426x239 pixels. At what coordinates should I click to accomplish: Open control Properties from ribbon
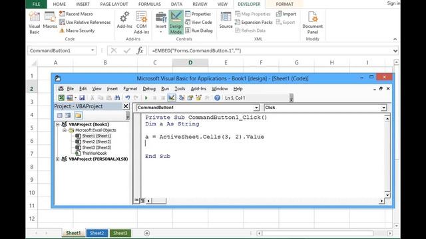coord(198,14)
